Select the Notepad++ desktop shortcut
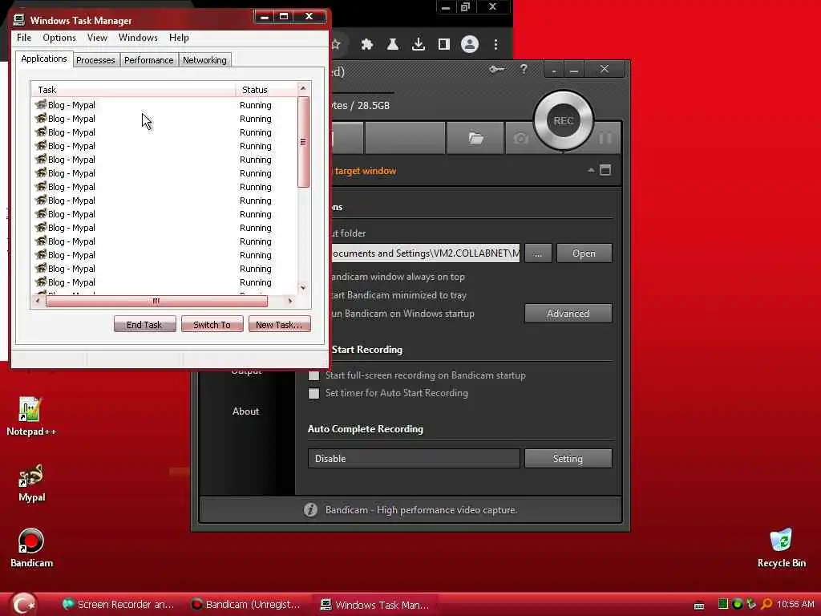The height and width of the screenshot is (616, 821). [31, 417]
